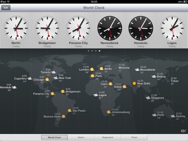Tap the Panama City sun icon on map
This screenshot has width=188, height=141.
click(x=52, y=94)
